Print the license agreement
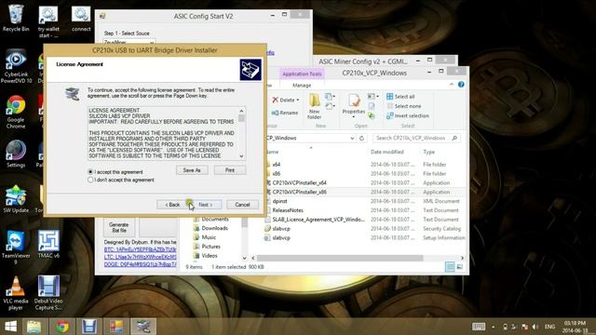596x335 pixels. [230, 170]
